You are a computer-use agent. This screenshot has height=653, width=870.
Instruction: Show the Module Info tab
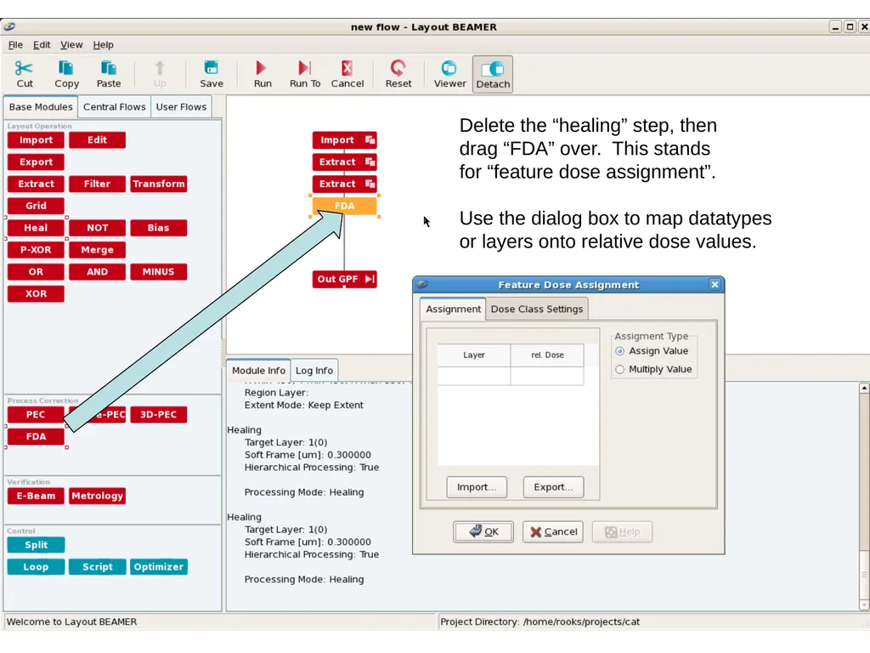point(258,371)
